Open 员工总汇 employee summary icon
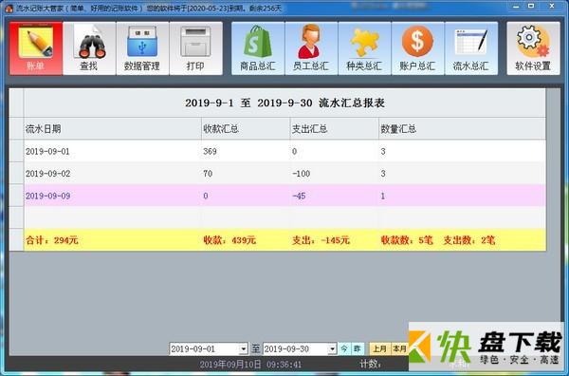The width and height of the screenshot is (569, 376). point(311,48)
